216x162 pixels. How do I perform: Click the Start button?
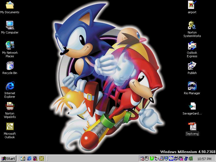pyautogui.click(x=9, y=158)
